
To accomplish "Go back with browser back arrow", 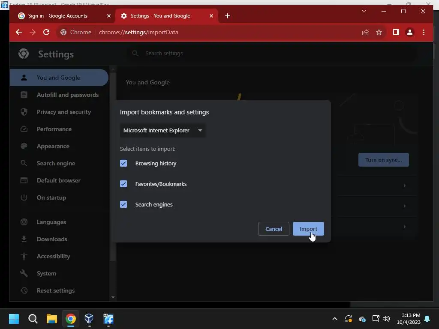I will (19, 32).
